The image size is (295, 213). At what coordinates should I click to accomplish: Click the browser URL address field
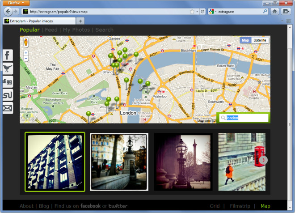110,12
